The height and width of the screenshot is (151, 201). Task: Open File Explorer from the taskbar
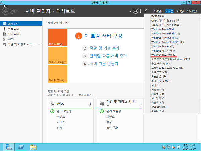pos(33,147)
